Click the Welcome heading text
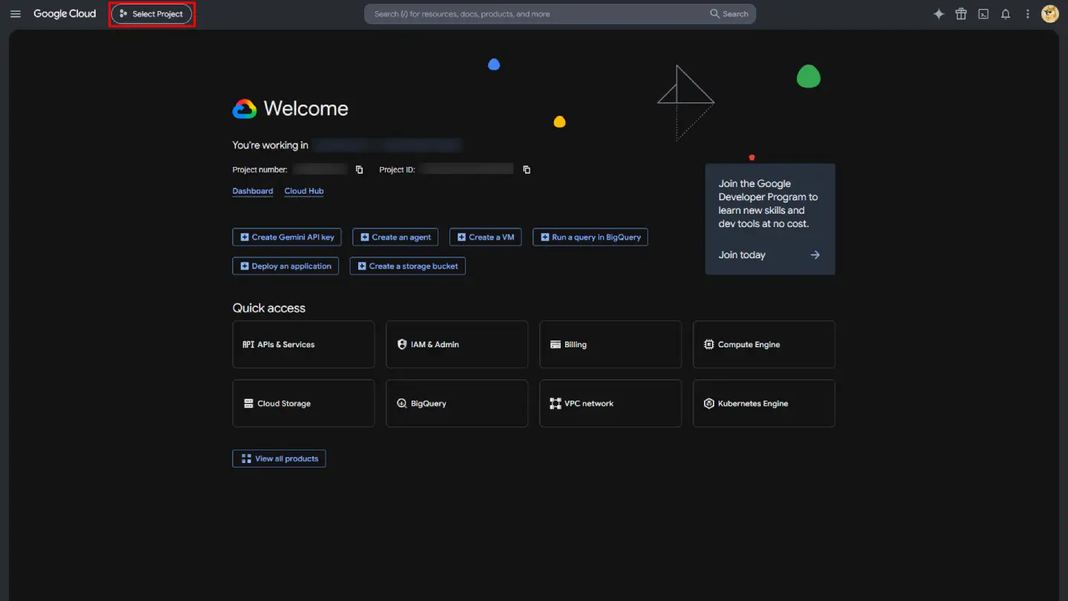 coord(306,108)
